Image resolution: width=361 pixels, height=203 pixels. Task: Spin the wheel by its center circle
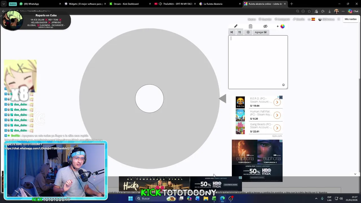click(x=149, y=99)
